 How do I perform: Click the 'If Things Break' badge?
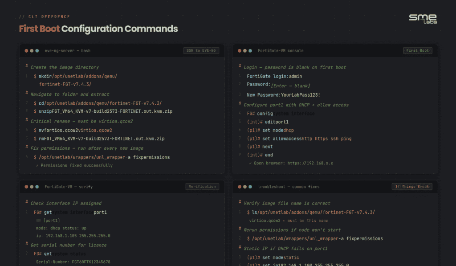tap(412, 187)
